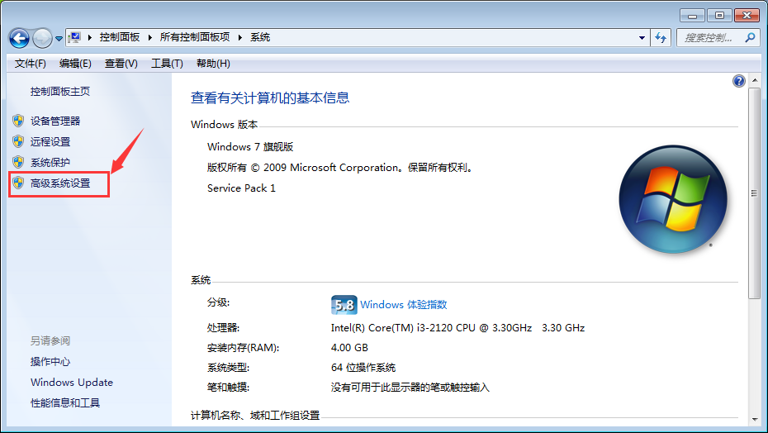Expand the arrow before 所有控制面板项 breadcrumb
Screen dimensions: 768x433
click(x=149, y=37)
